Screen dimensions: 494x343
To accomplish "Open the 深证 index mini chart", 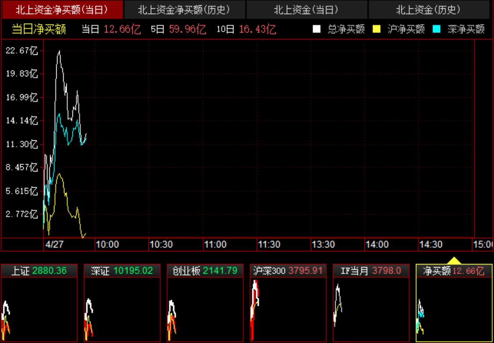I will pos(122,303).
